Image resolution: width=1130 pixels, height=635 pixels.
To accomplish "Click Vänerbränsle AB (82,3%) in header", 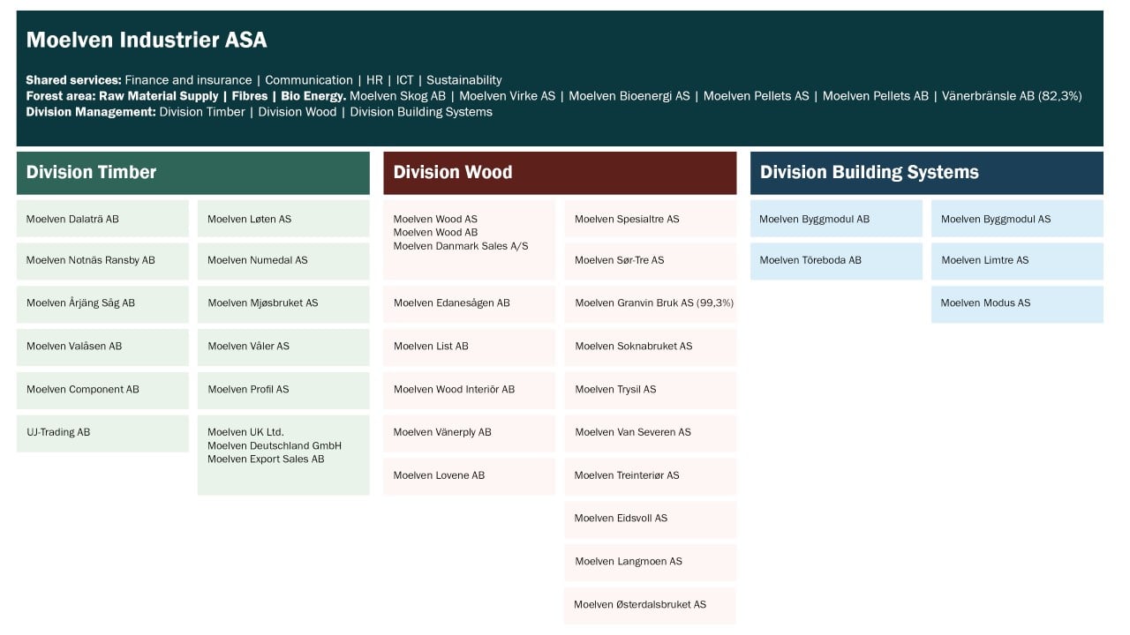I will coord(1012,96).
